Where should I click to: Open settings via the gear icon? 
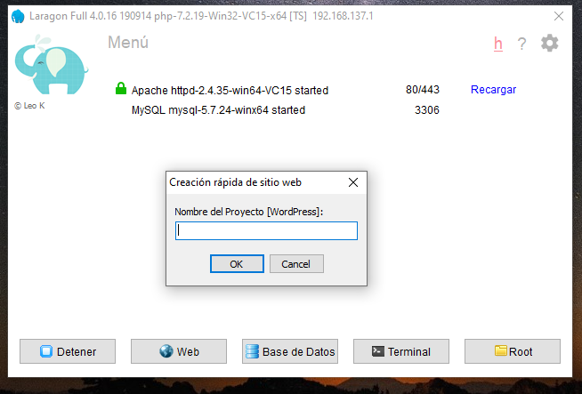click(x=549, y=44)
